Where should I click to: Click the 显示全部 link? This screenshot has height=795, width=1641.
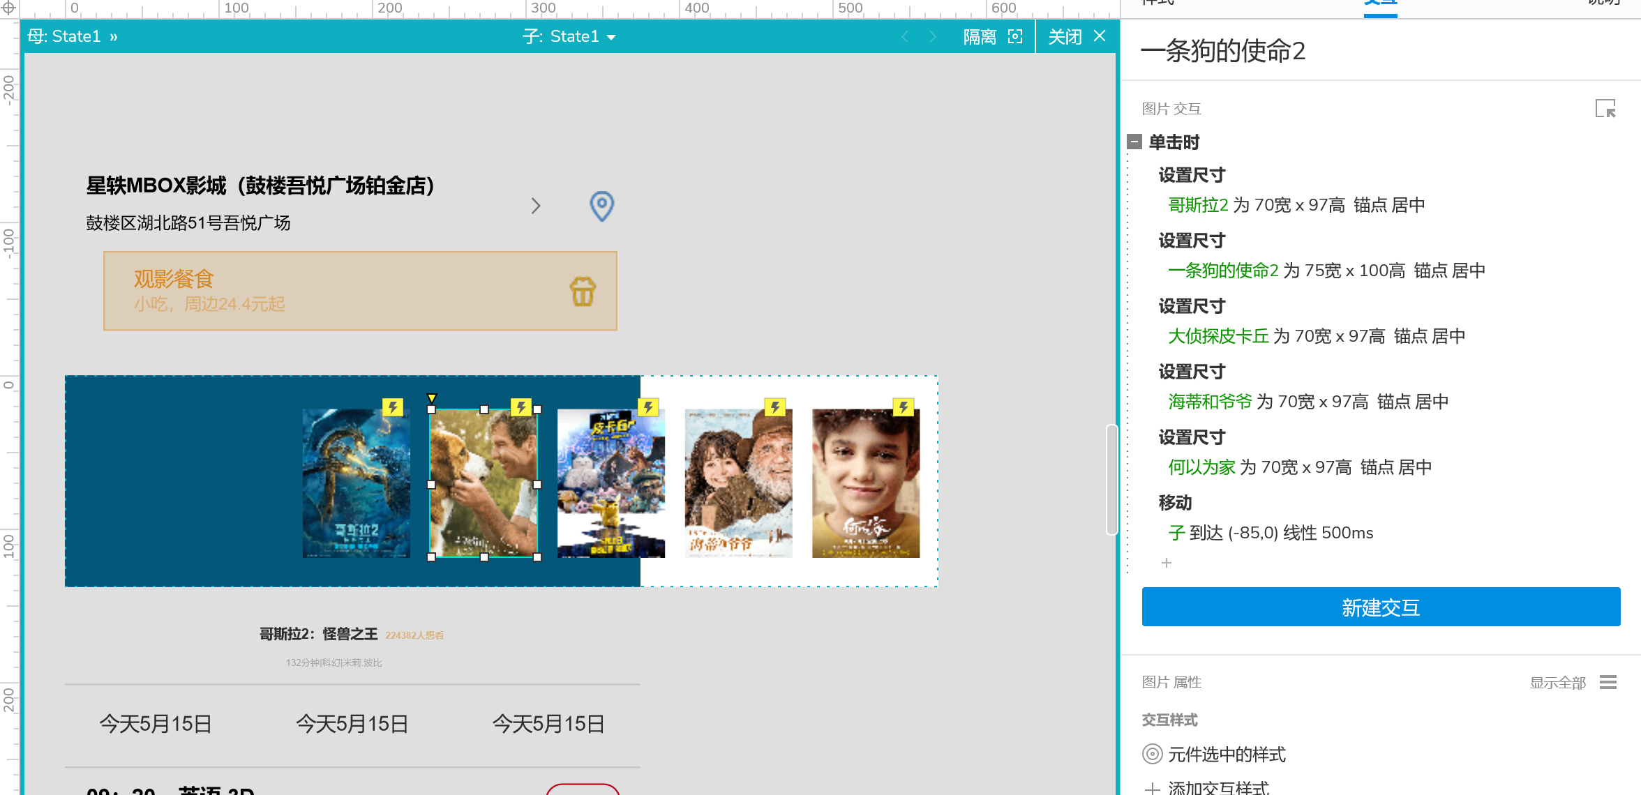tap(1557, 683)
